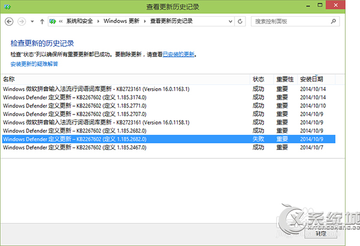Open the 系统和安全 breadcrumb
Screen dimensions: 360x246
79,21
